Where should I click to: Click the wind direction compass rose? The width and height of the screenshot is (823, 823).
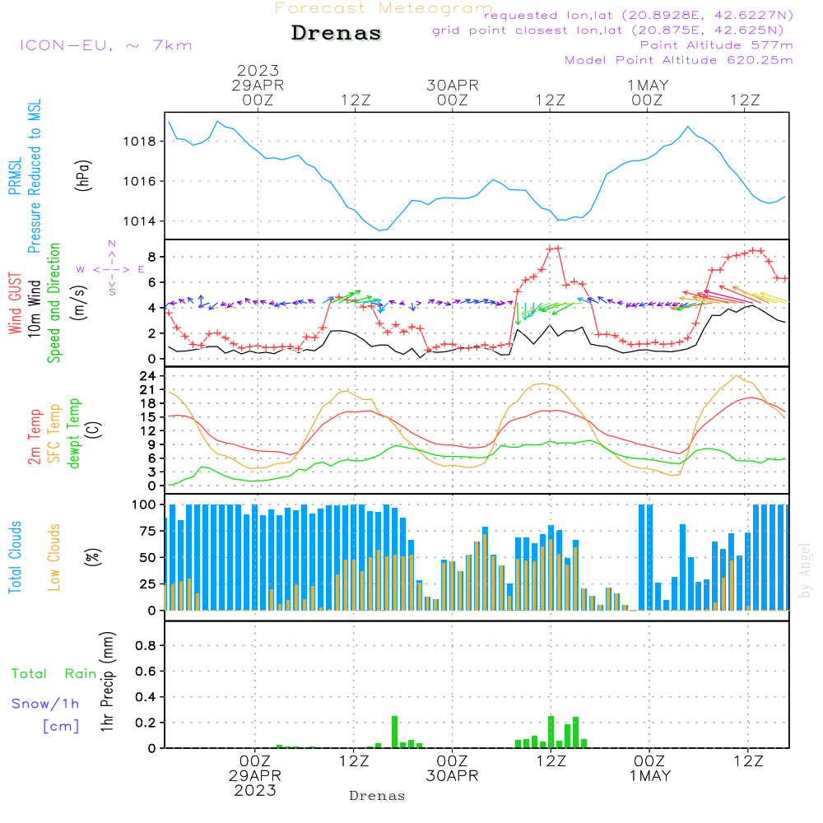(112, 269)
